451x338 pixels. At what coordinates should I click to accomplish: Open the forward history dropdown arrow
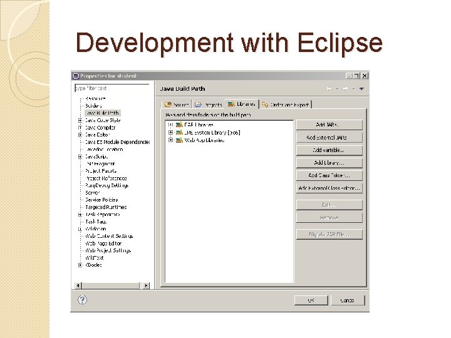point(353,89)
